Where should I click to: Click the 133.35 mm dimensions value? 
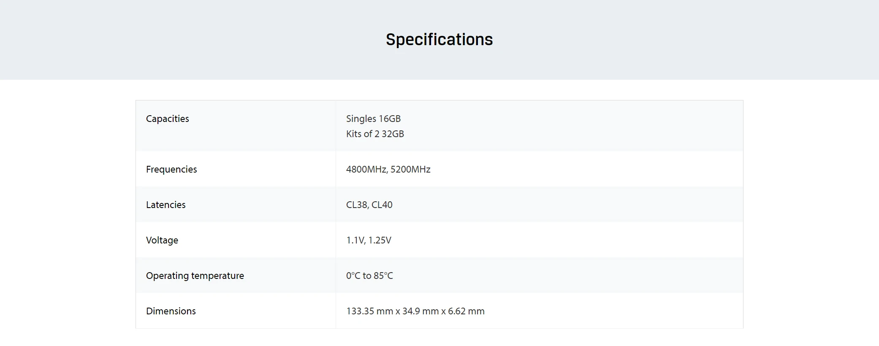point(415,311)
